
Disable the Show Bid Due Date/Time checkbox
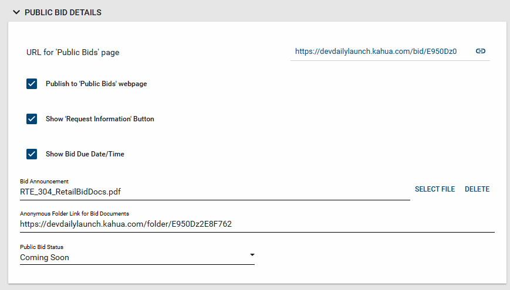(x=32, y=154)
